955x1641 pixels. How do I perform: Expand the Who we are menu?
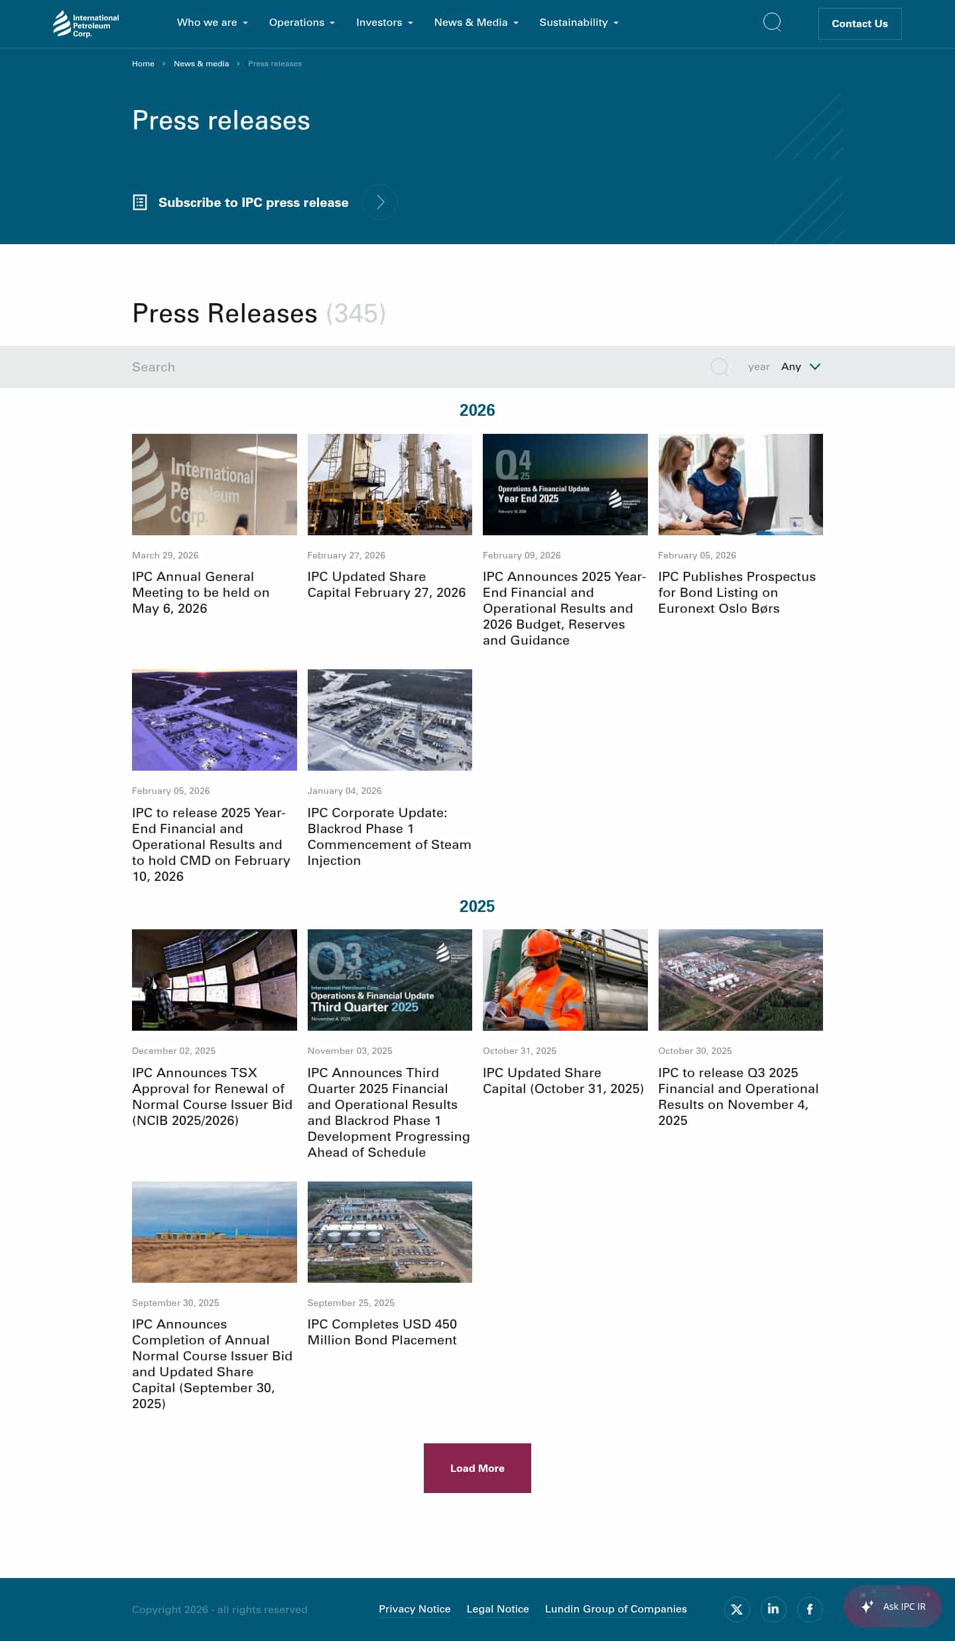point(212,23)
